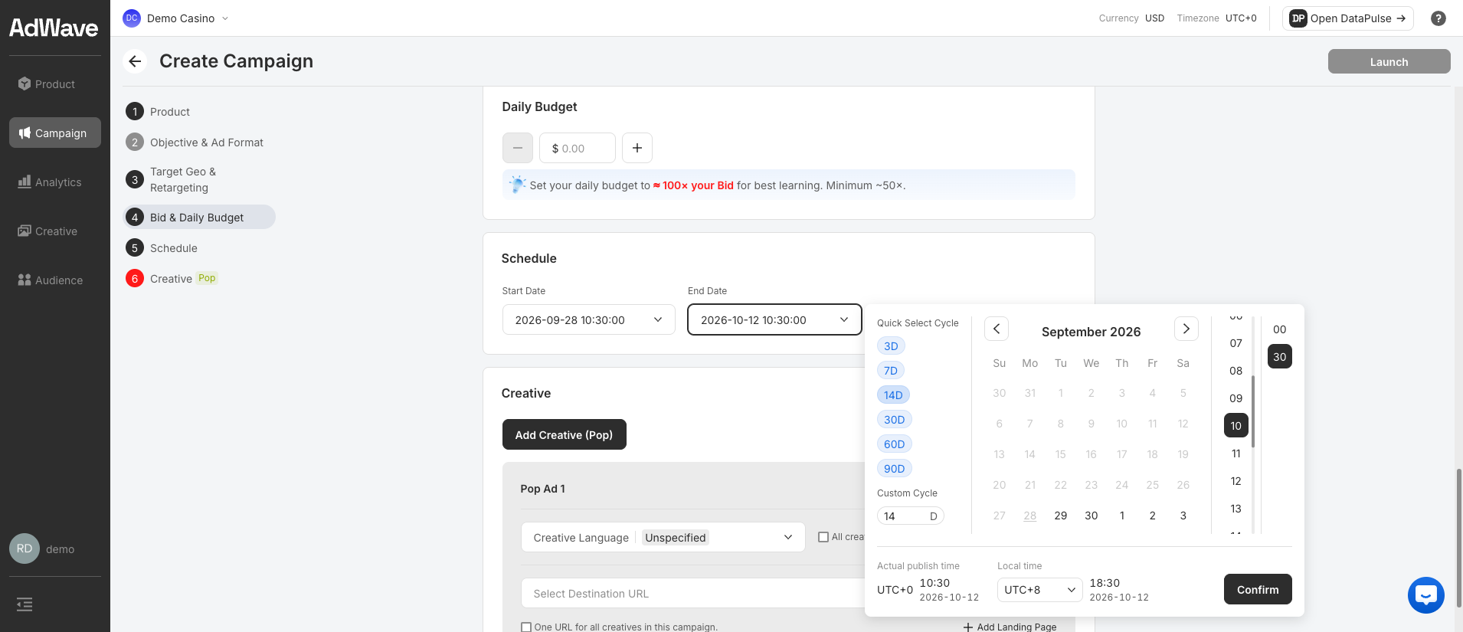
Task: Open DataPulse link
Action: [x=1348, y=18]
